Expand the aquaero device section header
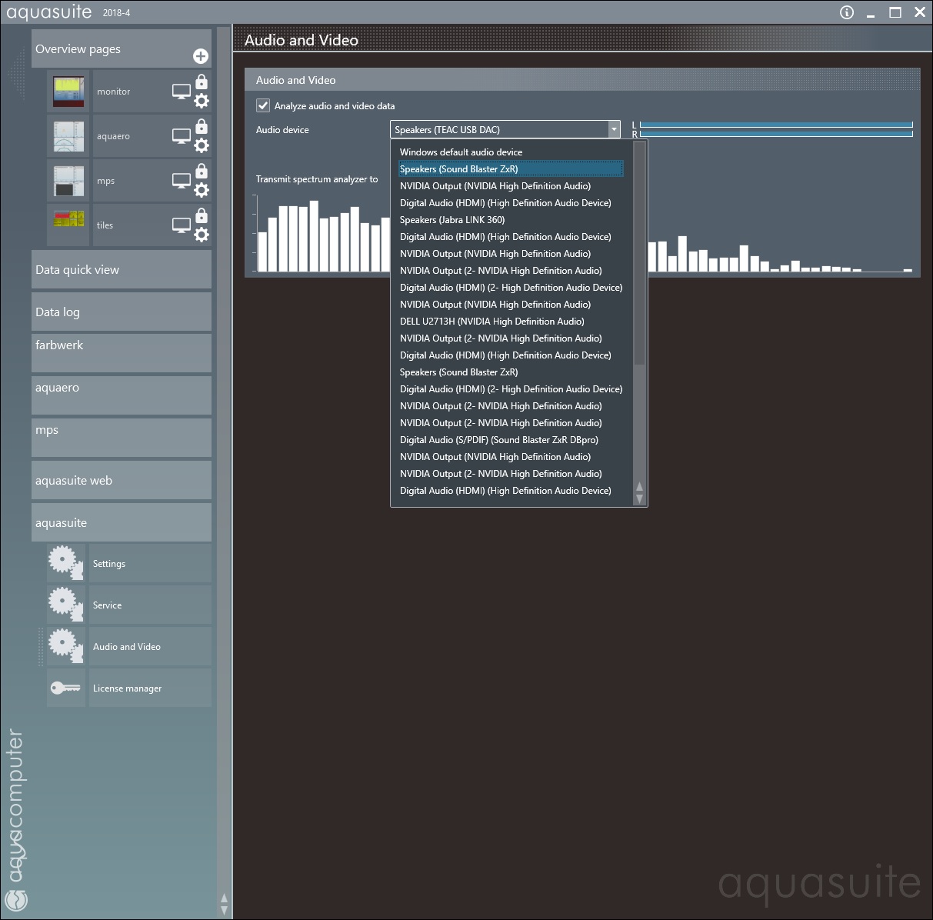933x920 pixels. click(x=122, y=395)
